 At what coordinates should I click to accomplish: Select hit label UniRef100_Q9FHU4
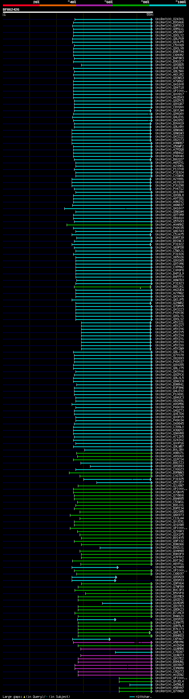tap(170, 584)
